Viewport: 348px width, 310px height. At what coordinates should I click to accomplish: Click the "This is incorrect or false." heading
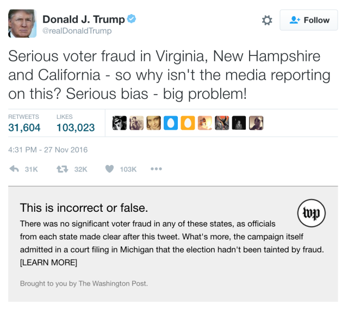[84, 207]
